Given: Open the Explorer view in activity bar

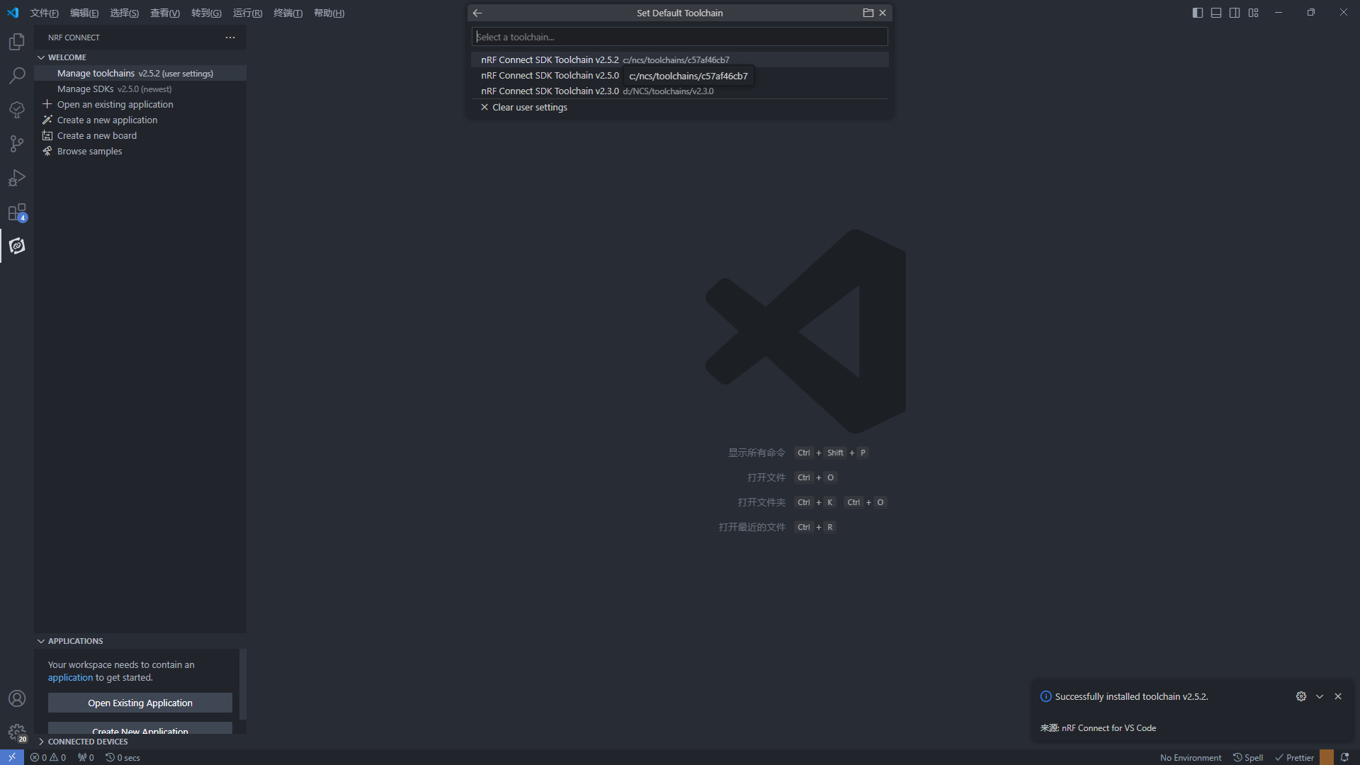Looking at the screenshot, I should pyautogui.click(x=17, y=42).
